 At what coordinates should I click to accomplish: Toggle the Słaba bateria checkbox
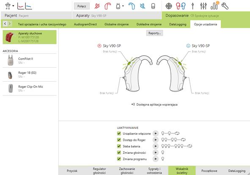[x=119, y=146]
